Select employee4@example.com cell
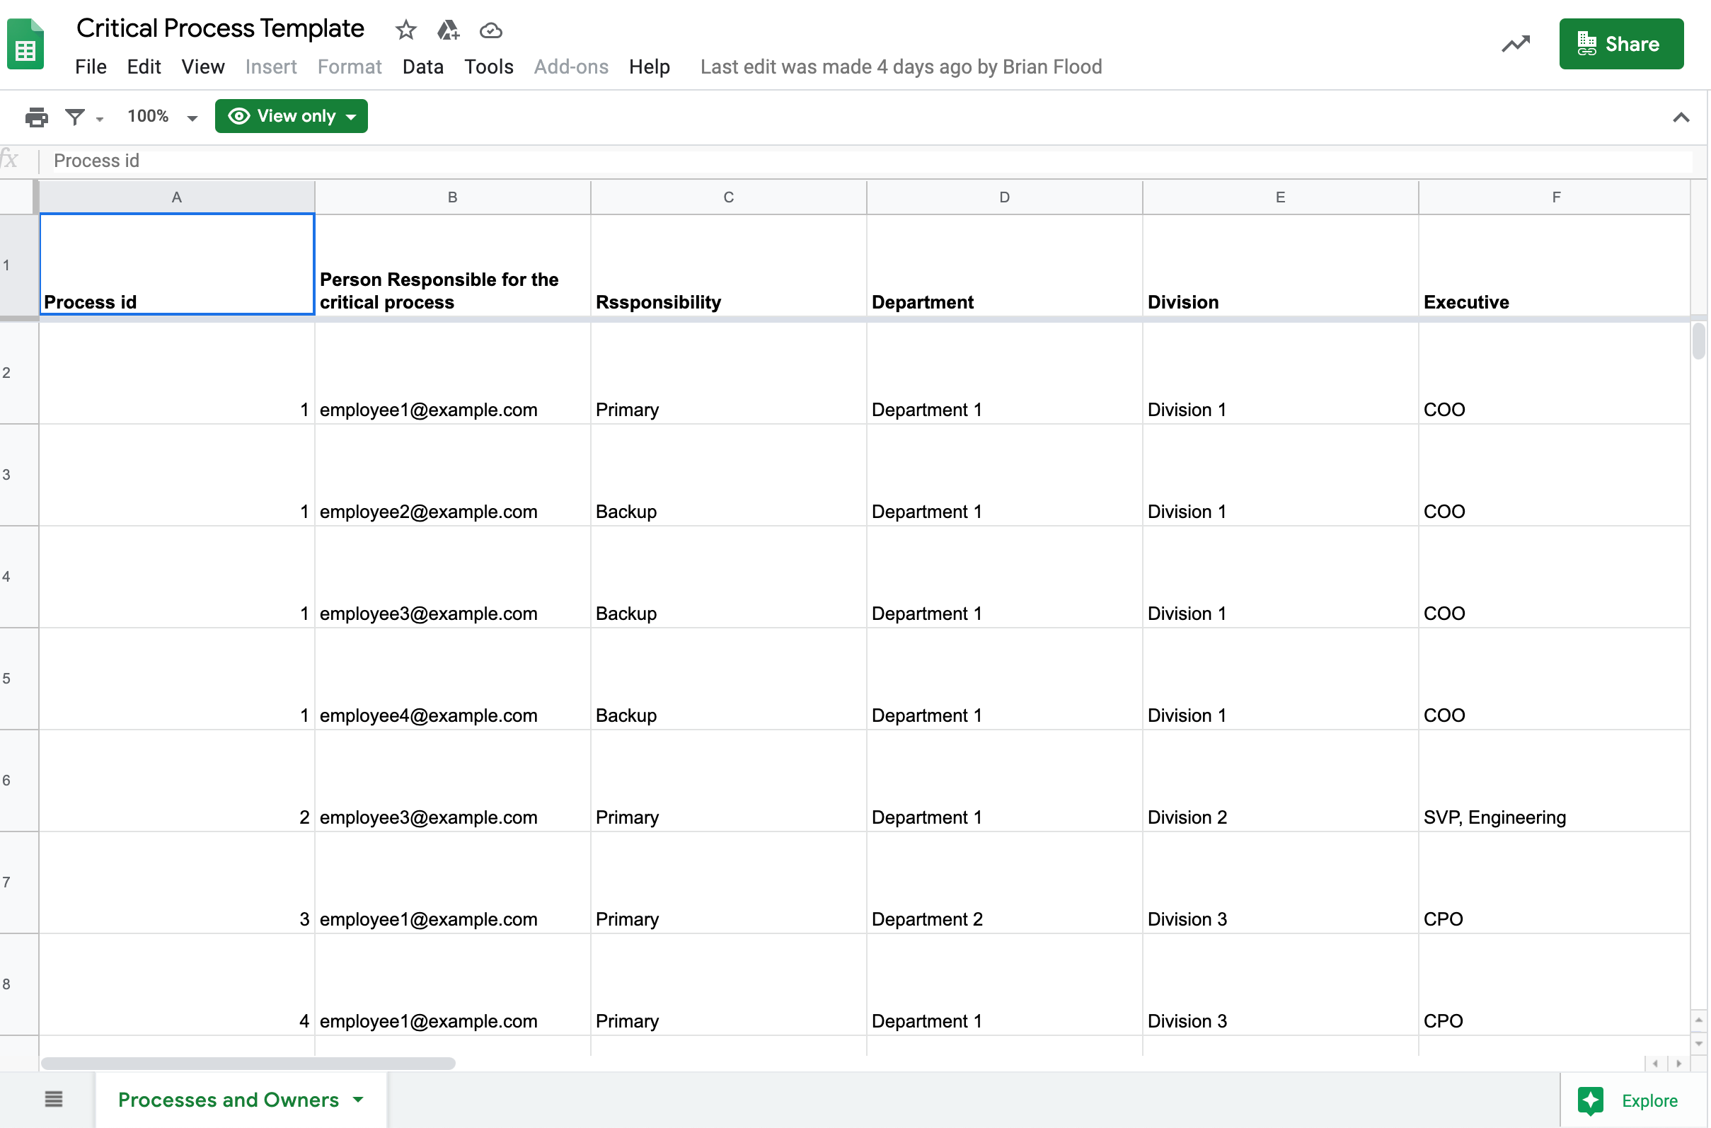The width and height of the screenshot is (1711, 1128). (453, 679)
